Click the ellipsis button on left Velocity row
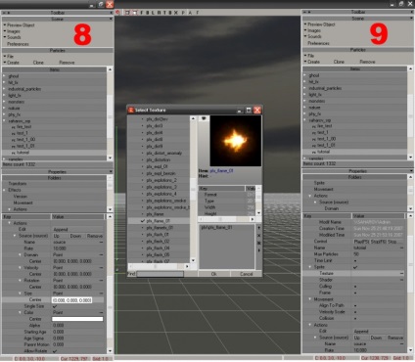This screenshot has width=415, height=362. point(101,267)
